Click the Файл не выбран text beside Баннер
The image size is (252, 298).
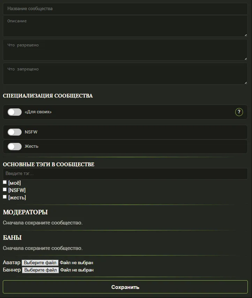pos(77,270)
